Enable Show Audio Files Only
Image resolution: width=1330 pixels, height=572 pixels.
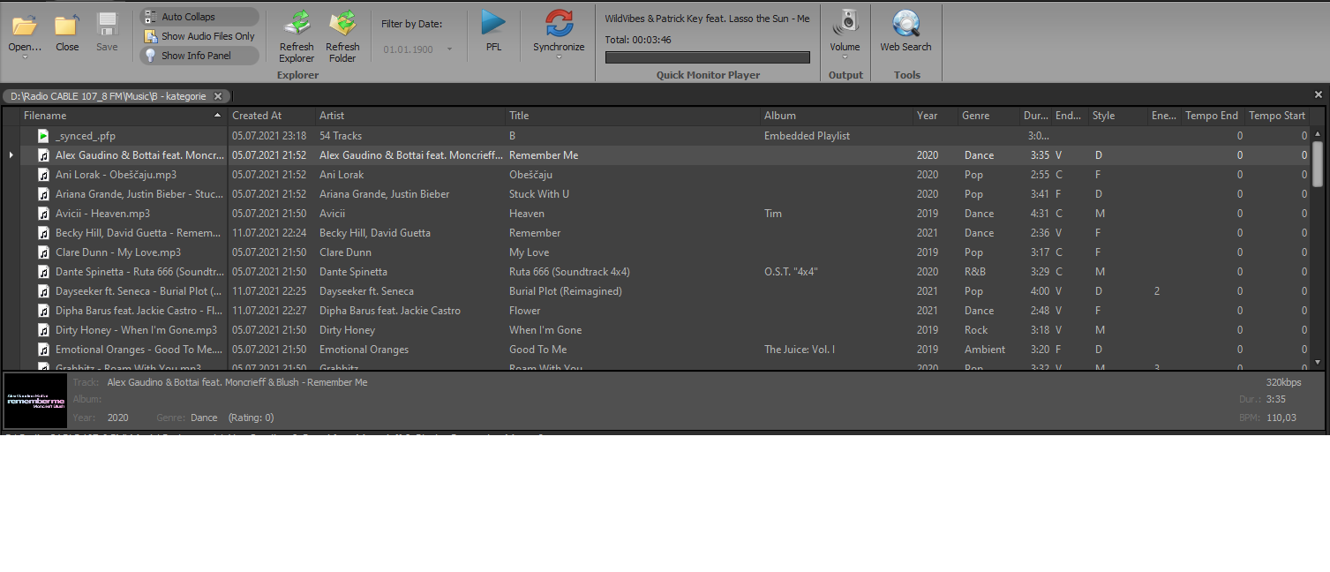[x=199, y=36]
